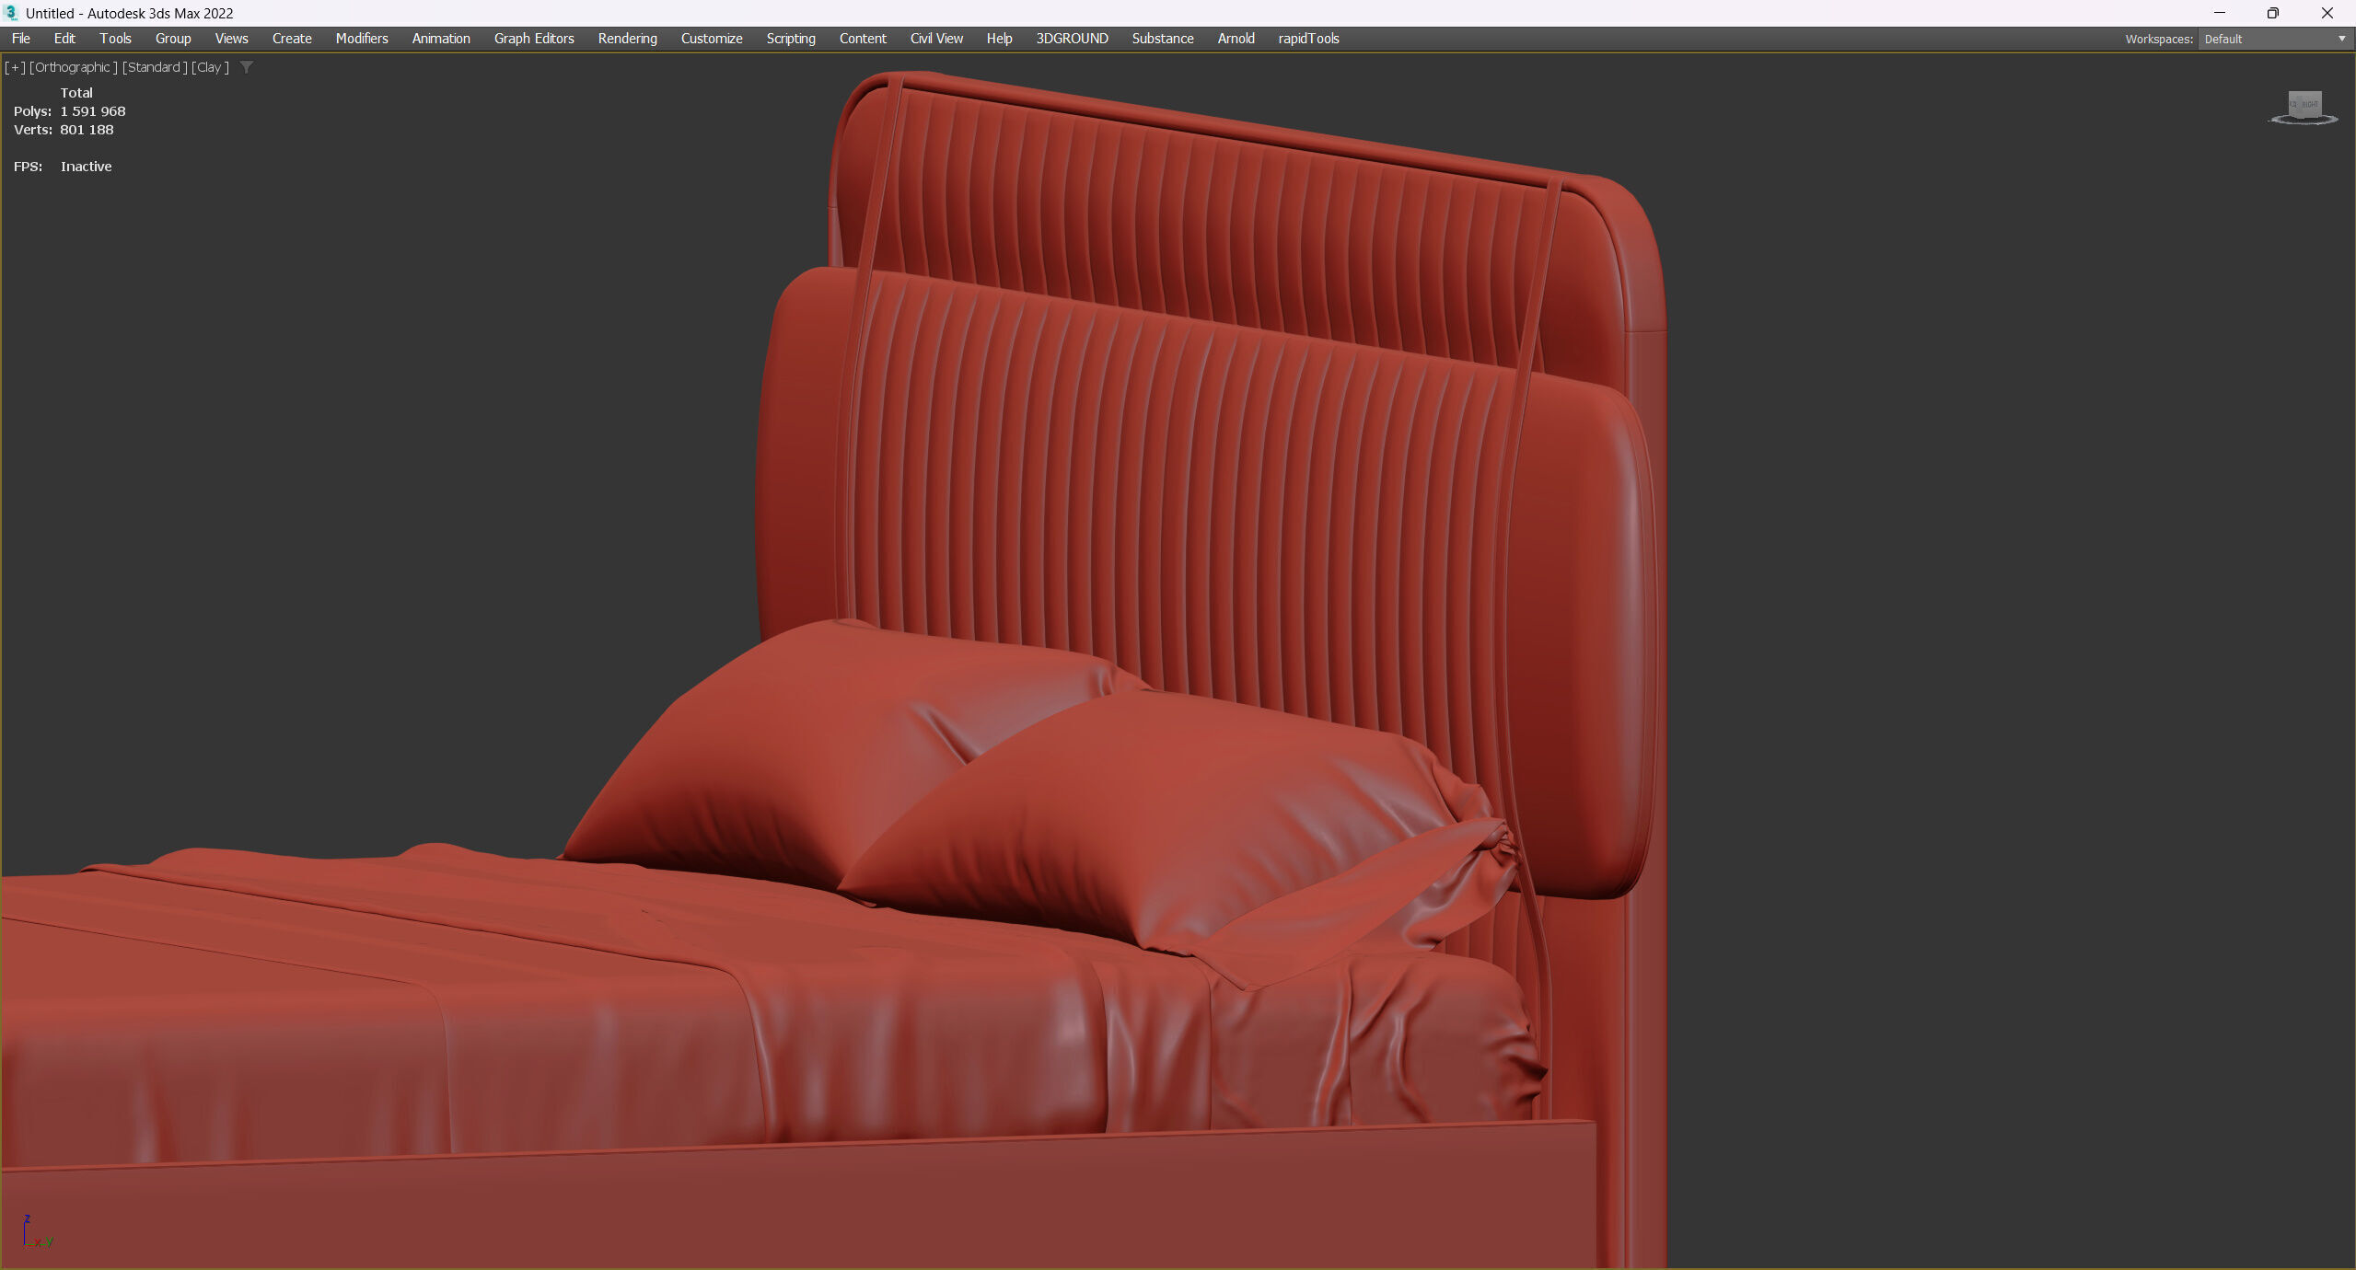Open the Group menu

173,39
